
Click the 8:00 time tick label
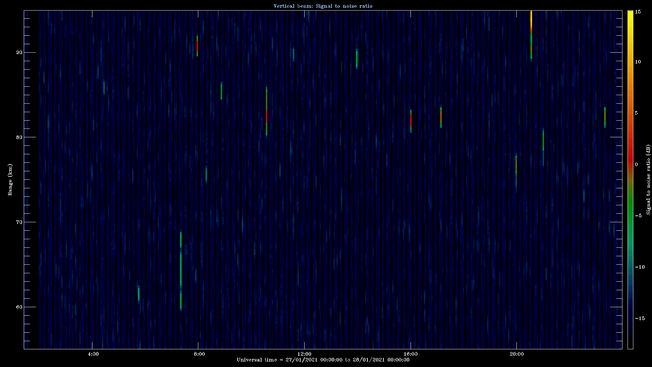coord(199,354)
